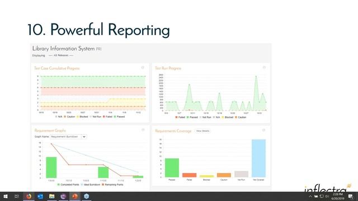Click the tallest peak in Test Run Progress
358x201 pixels.
point(256,76)
